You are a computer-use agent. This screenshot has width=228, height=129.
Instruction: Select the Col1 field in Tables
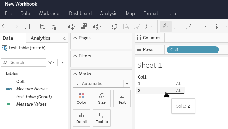click(21, 82)
